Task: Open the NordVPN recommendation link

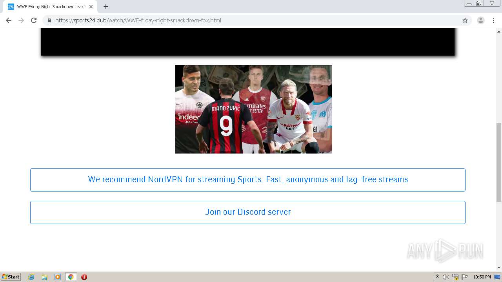Action: click(x=248, y=180)
